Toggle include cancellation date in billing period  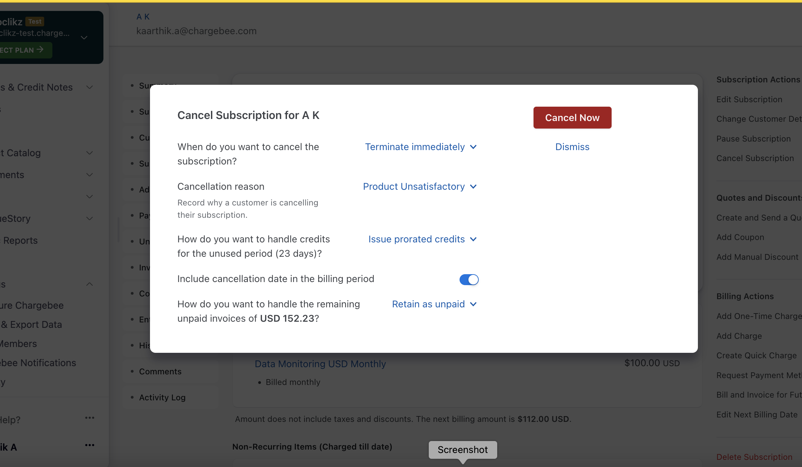pyautogui.click(x=469, y=279)
